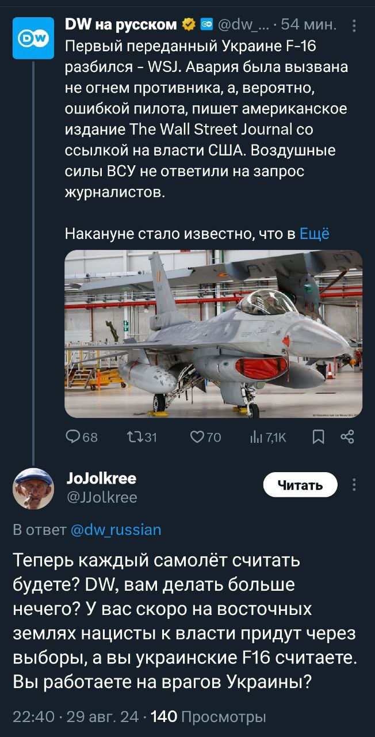The width and height of the screenshot is (375, 737).
Task: Open the gold verified badge next to DW
Action: [189, 25]
